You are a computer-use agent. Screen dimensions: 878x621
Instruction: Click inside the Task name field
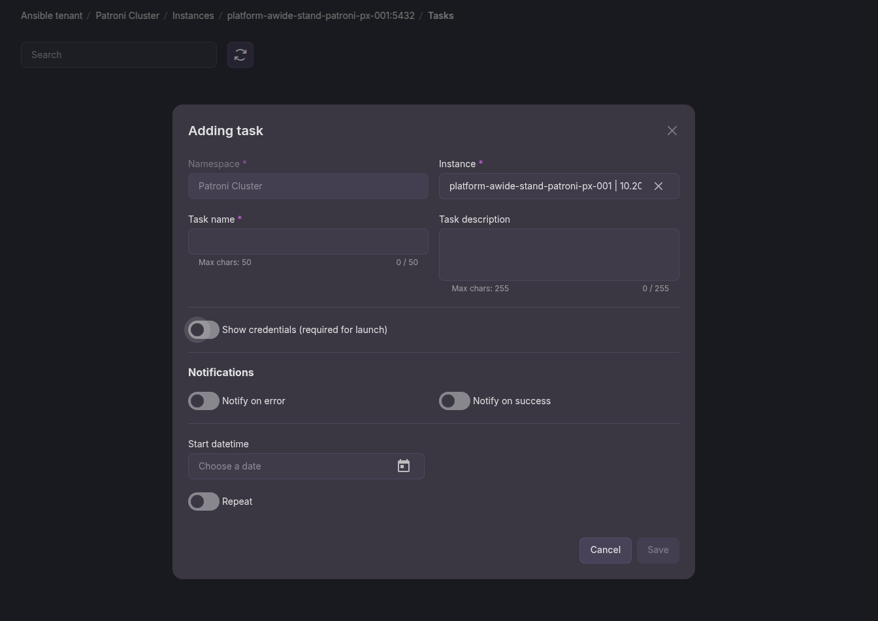pos(308,241)
